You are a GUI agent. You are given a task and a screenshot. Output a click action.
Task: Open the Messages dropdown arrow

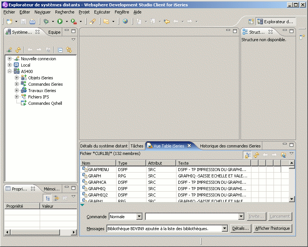point(225,228)
